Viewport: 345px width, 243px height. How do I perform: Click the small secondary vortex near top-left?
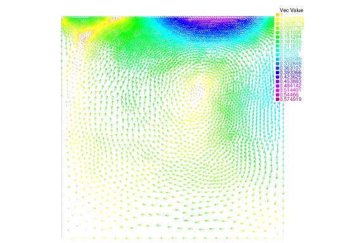tap(84, 39)
